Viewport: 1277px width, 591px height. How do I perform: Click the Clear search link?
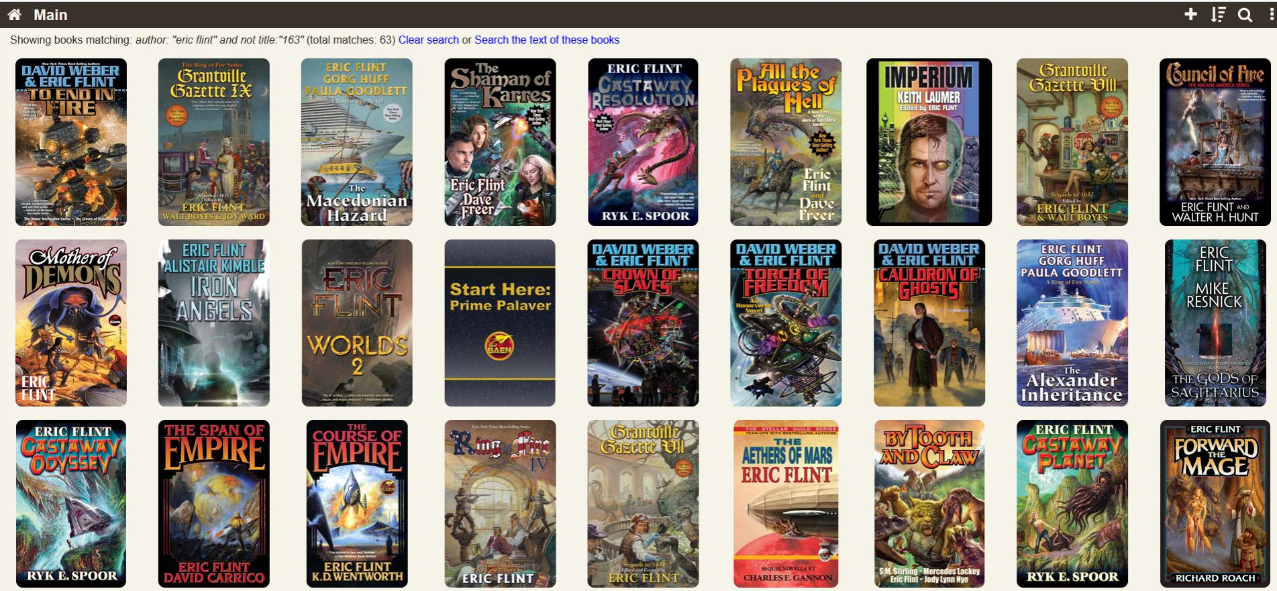[x=429, y=40]
